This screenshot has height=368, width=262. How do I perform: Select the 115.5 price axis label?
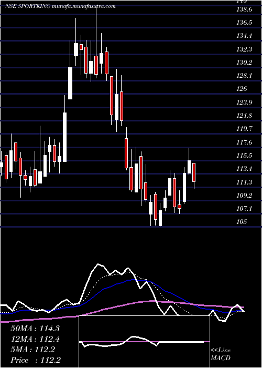click(244, 156)
